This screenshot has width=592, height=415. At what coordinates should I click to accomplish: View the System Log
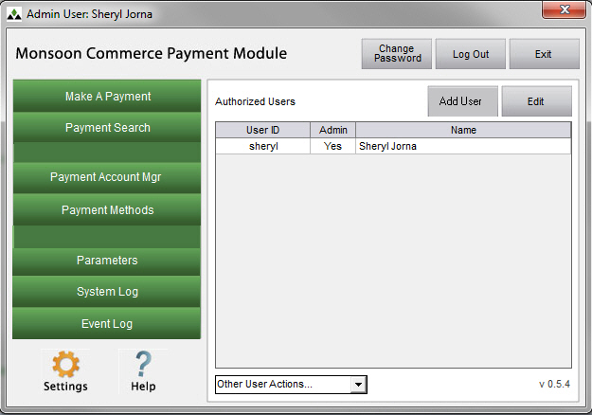(x=107, y=292)
